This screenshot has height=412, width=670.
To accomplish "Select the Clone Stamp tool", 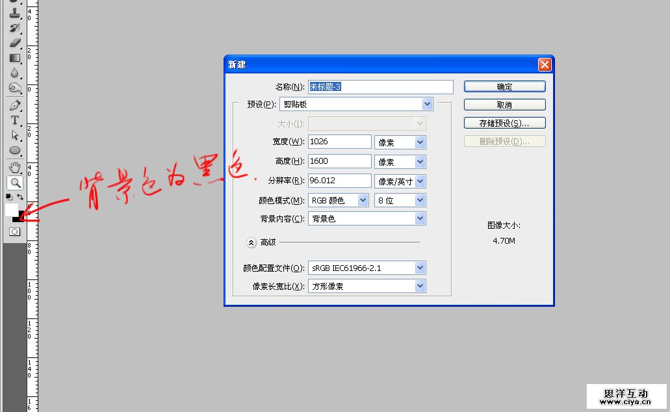I will pos(15,12).
